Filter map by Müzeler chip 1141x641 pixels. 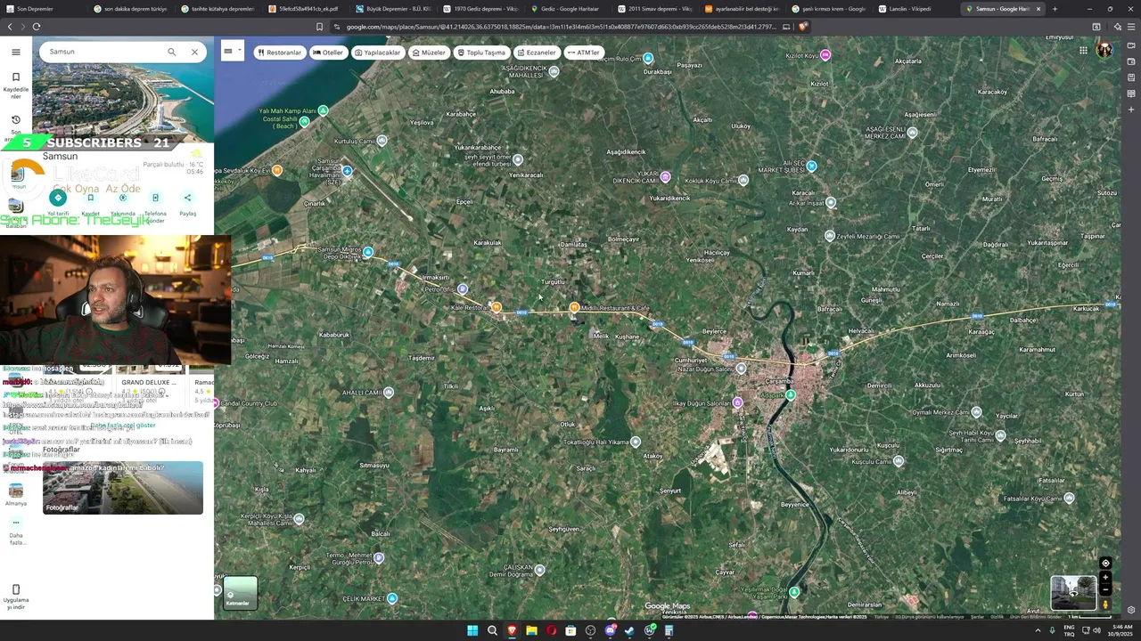tap(428, 53)
